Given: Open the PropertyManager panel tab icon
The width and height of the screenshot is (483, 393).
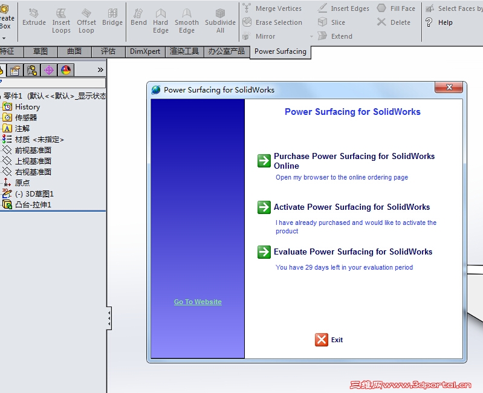Looking at the screenshot, I should click(x=15, y=71).
